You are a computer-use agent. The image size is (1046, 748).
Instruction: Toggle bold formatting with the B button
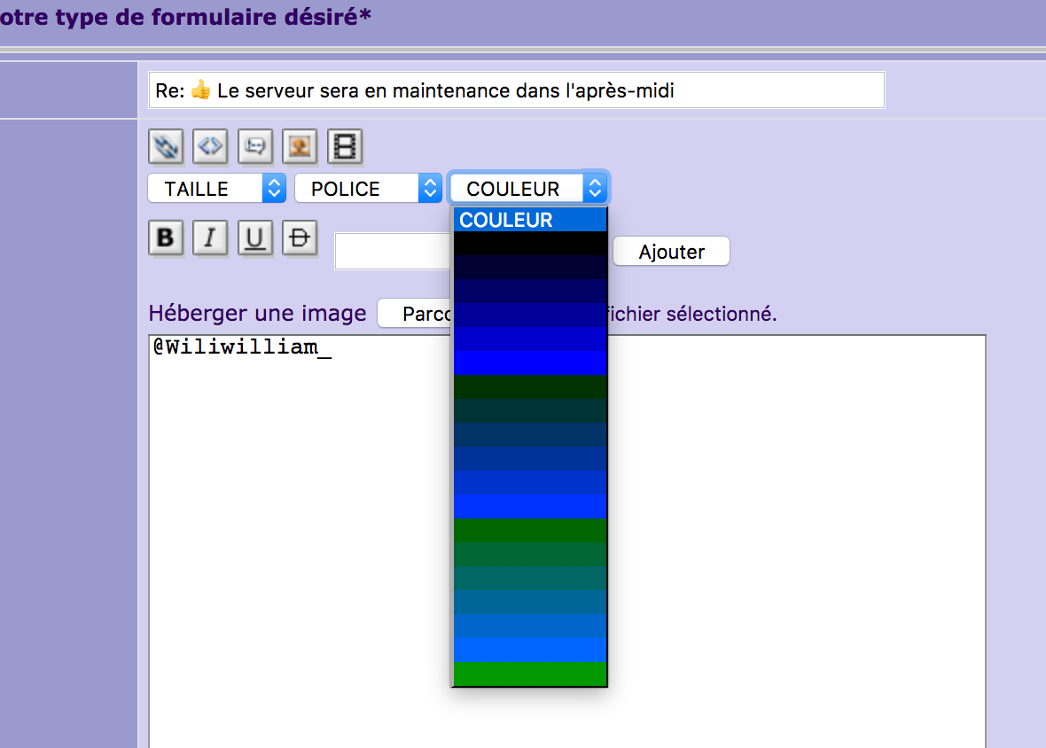(x=166, y=238)
